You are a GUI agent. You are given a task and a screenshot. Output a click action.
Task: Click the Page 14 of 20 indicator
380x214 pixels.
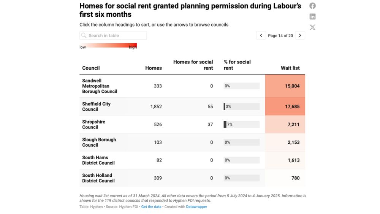point(280,36)
